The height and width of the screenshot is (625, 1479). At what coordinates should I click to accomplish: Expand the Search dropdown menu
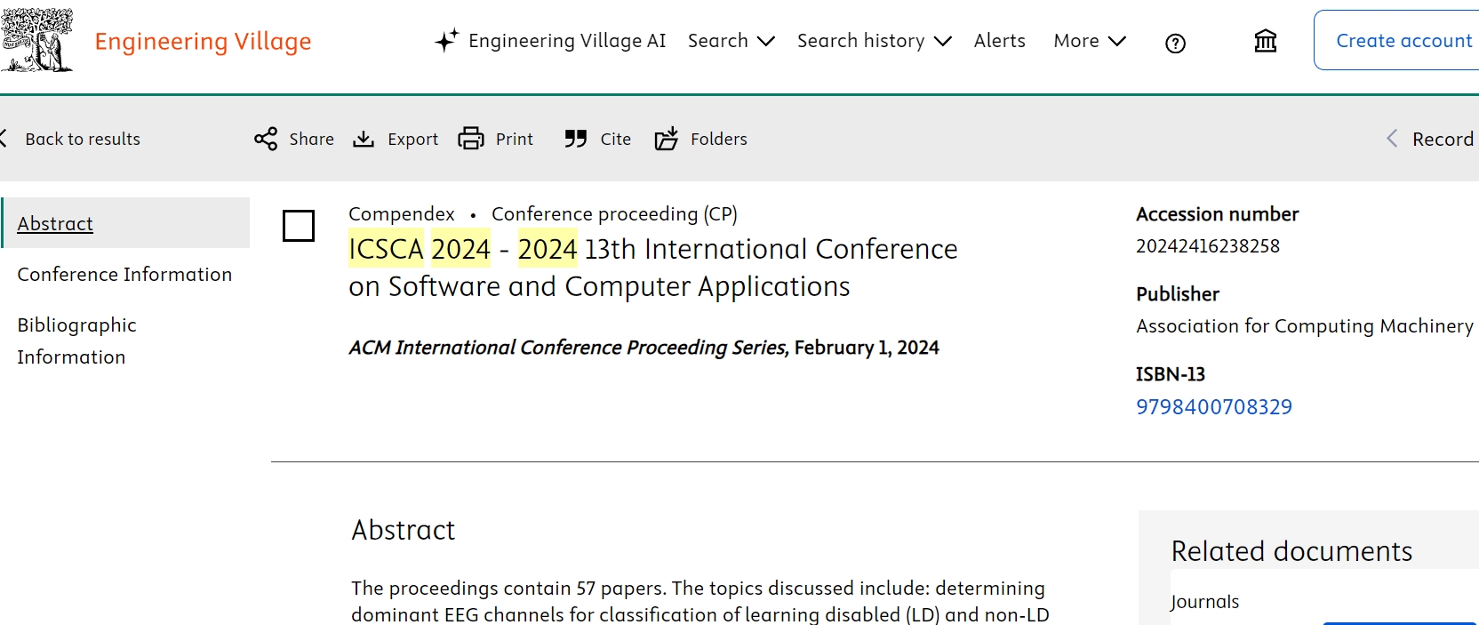(731, 41)
